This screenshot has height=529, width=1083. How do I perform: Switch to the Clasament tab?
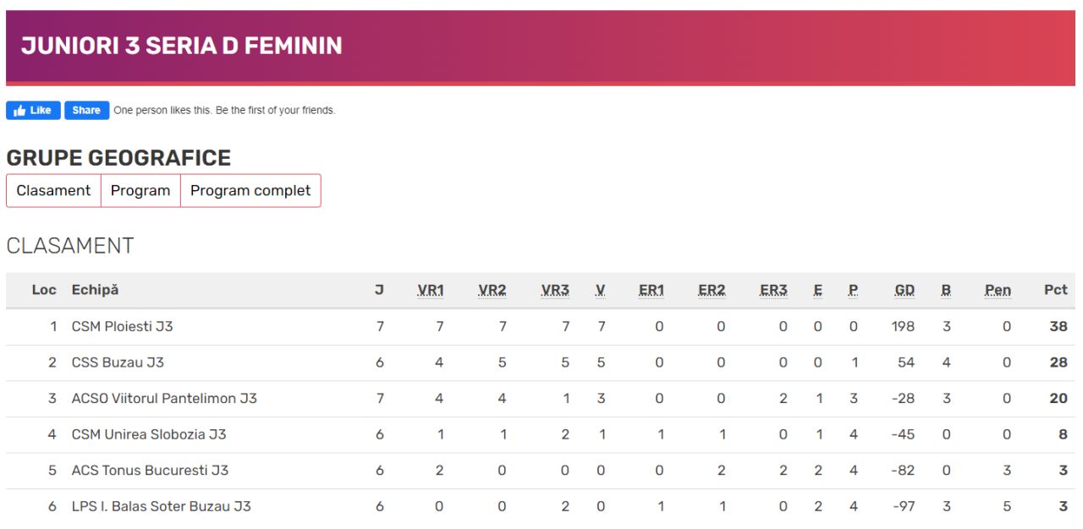[53, 191]
